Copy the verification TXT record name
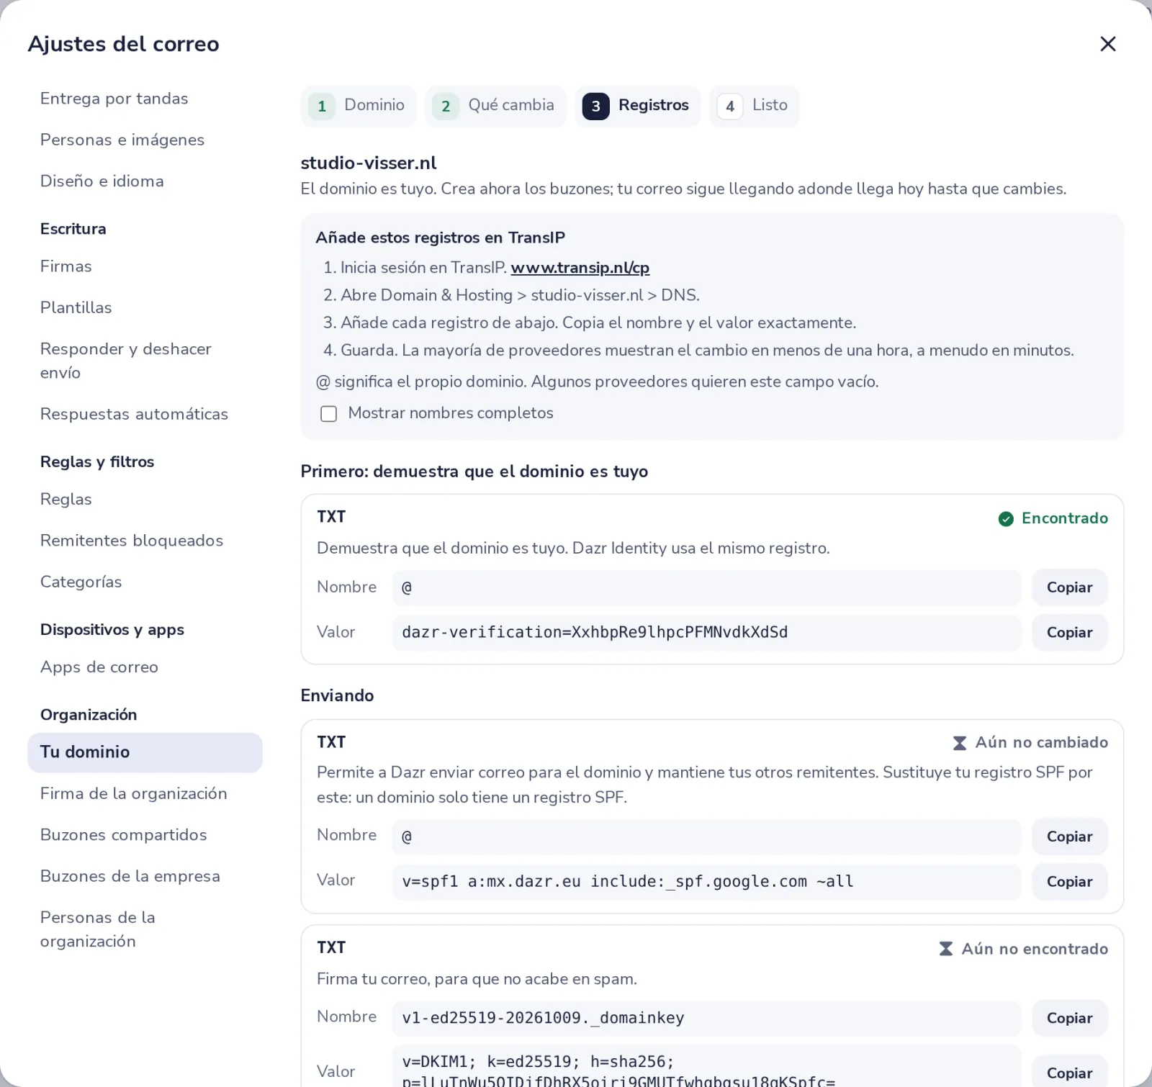The width and height of the screenshot is (1152, 1087). [1069, 587]
